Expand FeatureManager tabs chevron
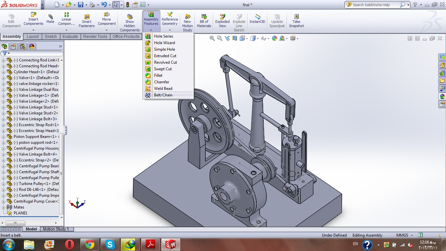The width and height of the screenshot is (446, 251). pyautogui.click(x=60, y=46)
